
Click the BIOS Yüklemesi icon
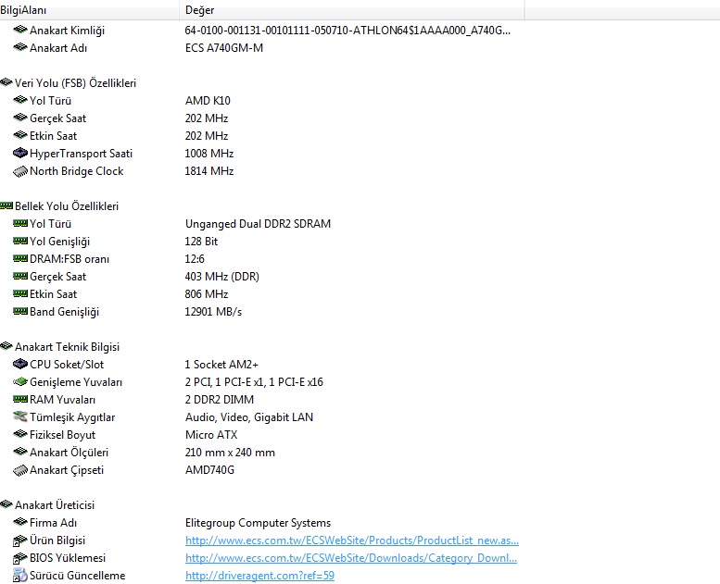[x=20, y=558]
